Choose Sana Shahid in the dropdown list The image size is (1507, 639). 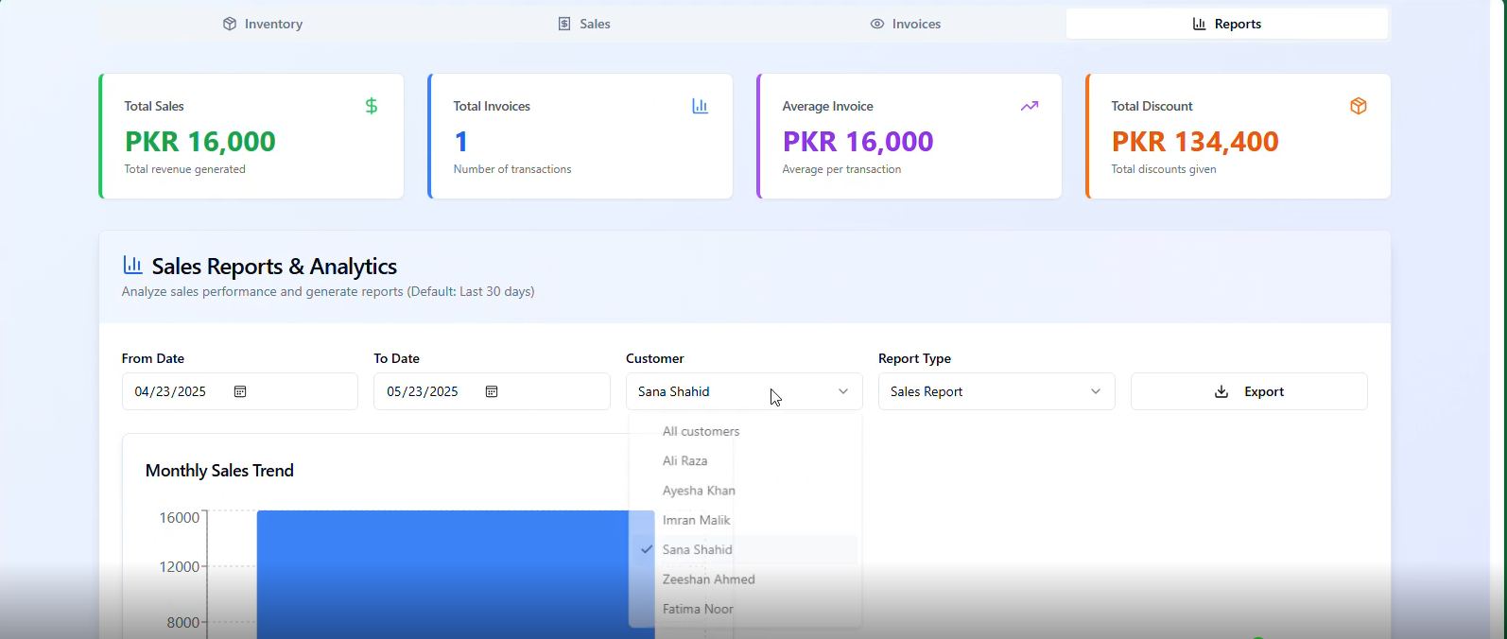coord(745,549)
